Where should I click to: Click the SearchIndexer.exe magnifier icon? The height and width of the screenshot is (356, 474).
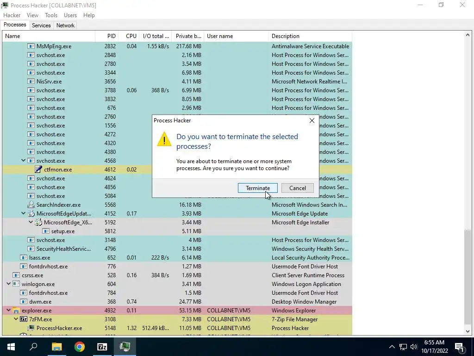click(x=31, y=204)
